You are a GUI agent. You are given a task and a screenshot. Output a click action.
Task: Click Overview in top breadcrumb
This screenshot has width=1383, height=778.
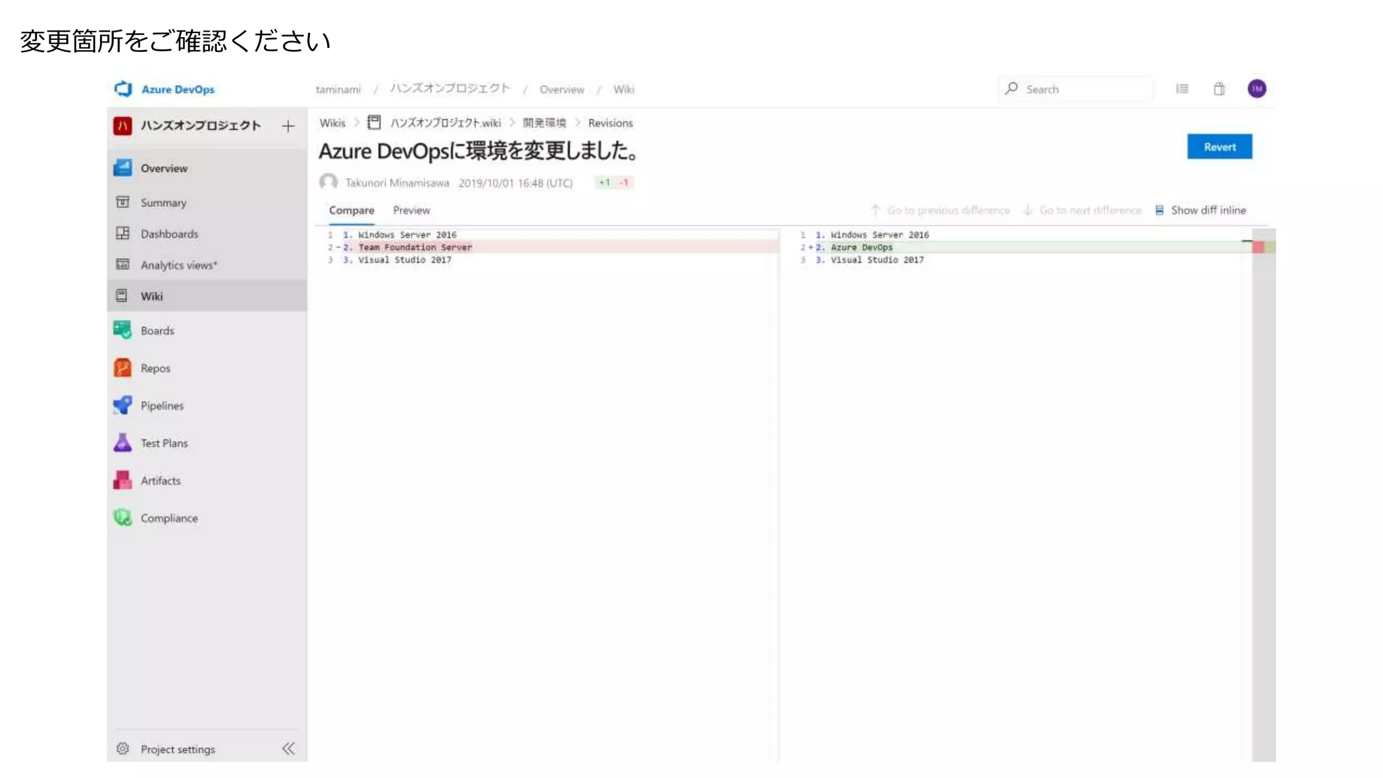pyautogui.click(x=562, y=89)
